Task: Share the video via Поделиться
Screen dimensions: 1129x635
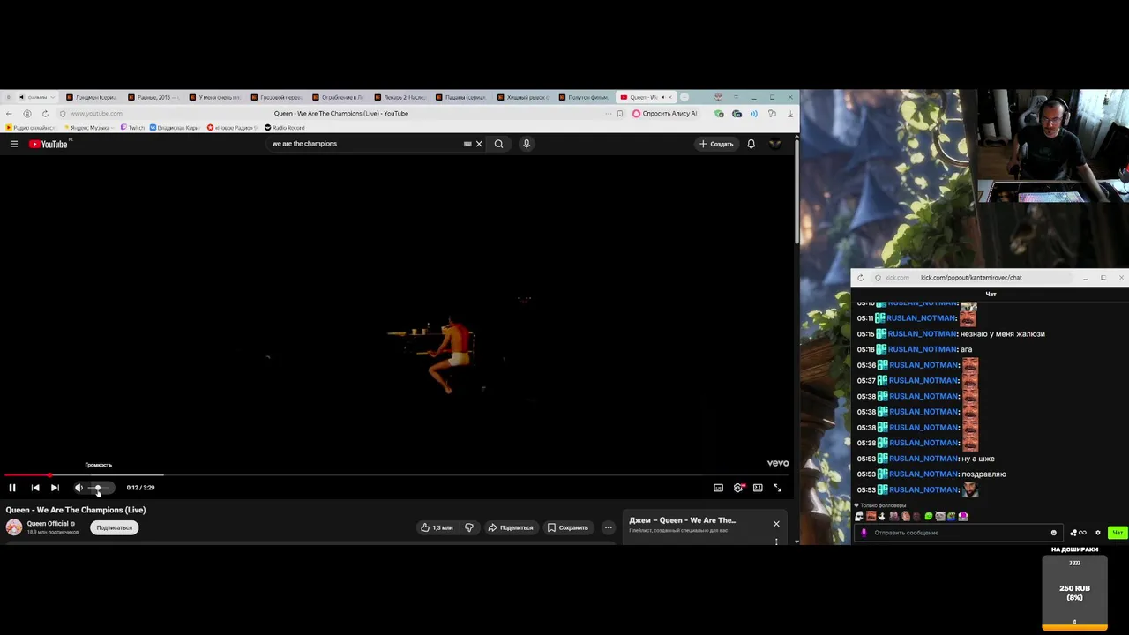Action: click(512, 527)
